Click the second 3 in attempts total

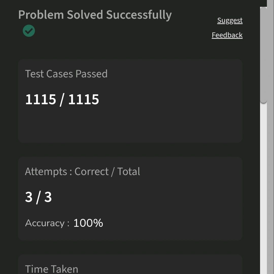tap(48, 197)
